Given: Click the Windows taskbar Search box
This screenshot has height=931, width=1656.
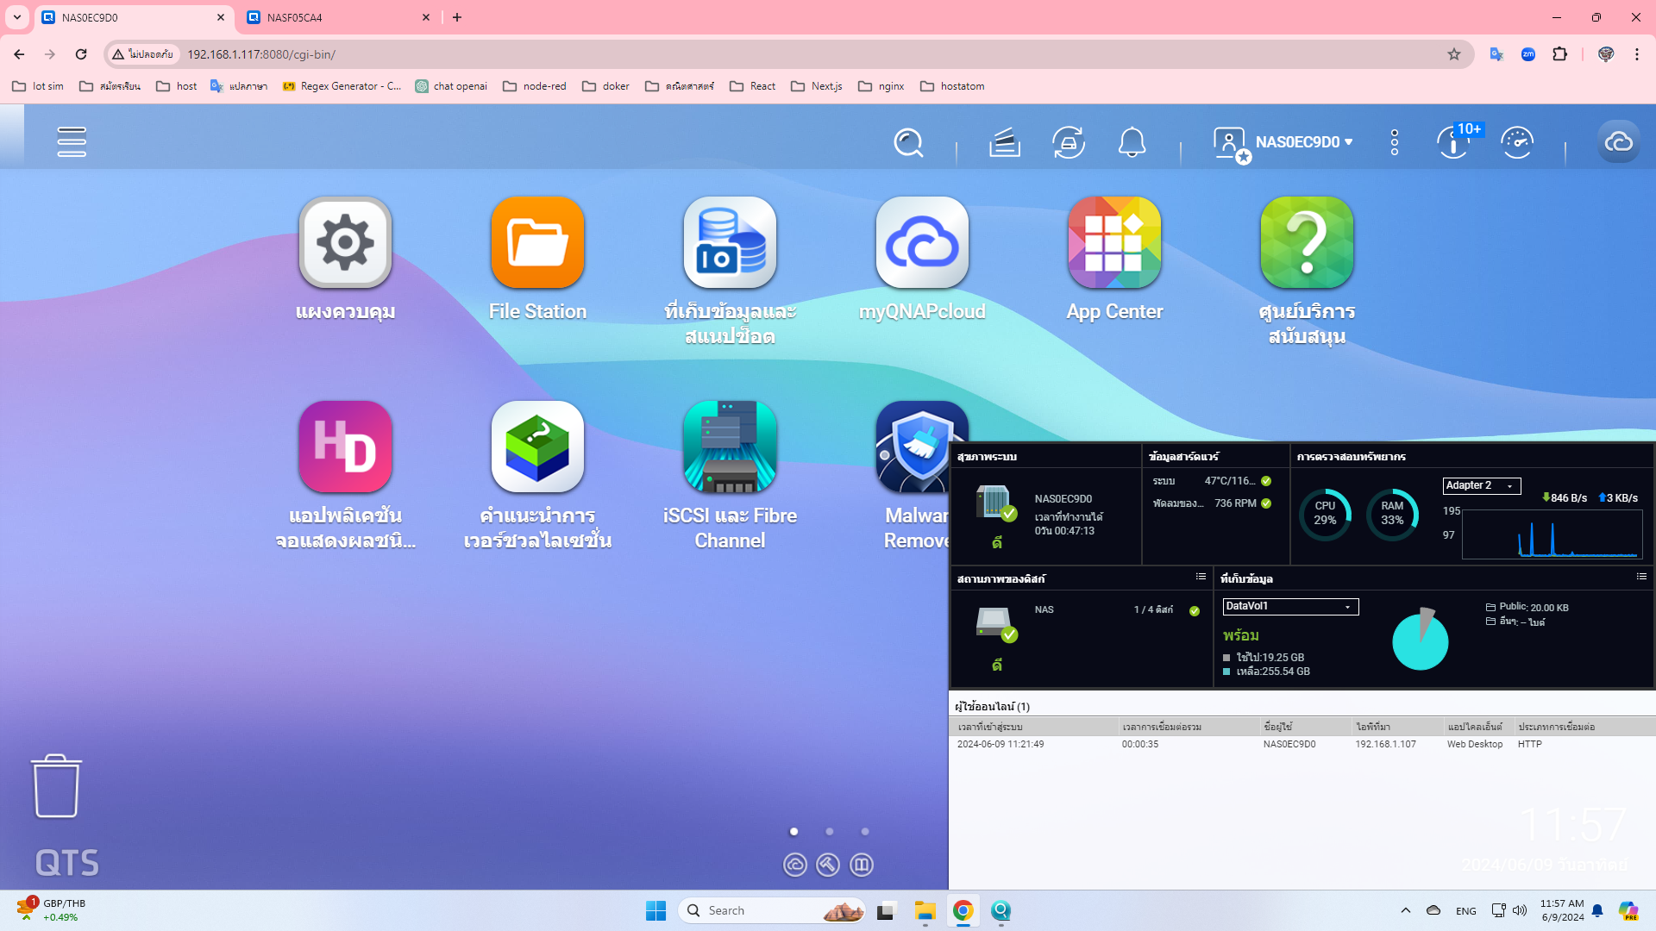Looking at the screenshot, I should coord(773,910).
